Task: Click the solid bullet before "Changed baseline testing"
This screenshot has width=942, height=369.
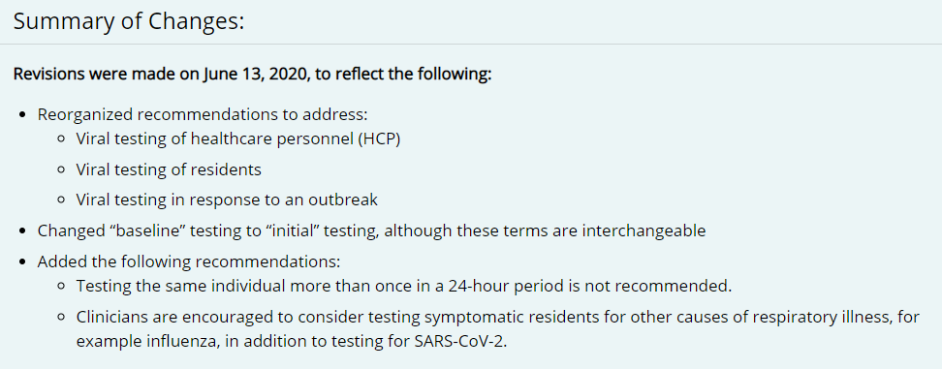Action: pyautogui.click(x=23, y=231)
